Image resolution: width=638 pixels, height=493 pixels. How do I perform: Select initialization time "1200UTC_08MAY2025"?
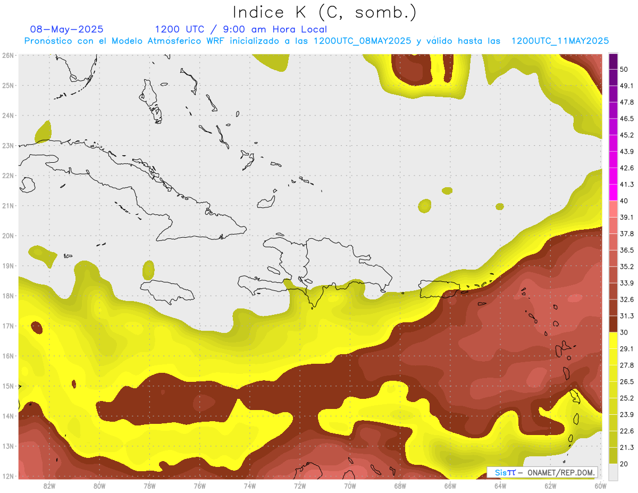[x=362, y=41]
